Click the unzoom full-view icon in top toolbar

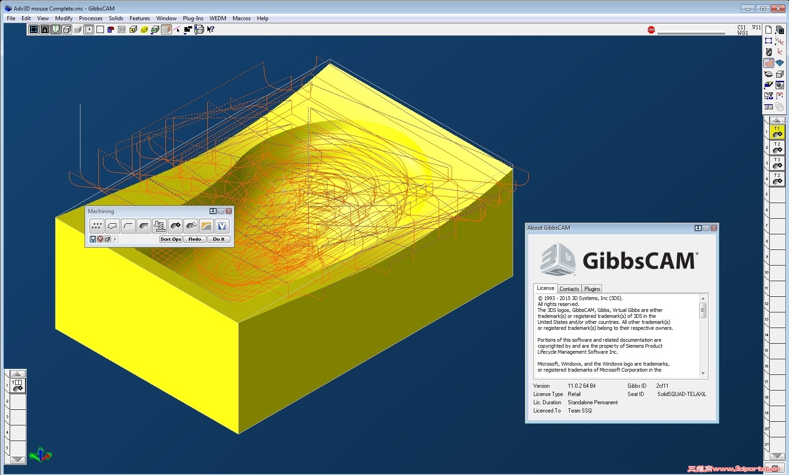pyautogui.click(x=34, y=30)
